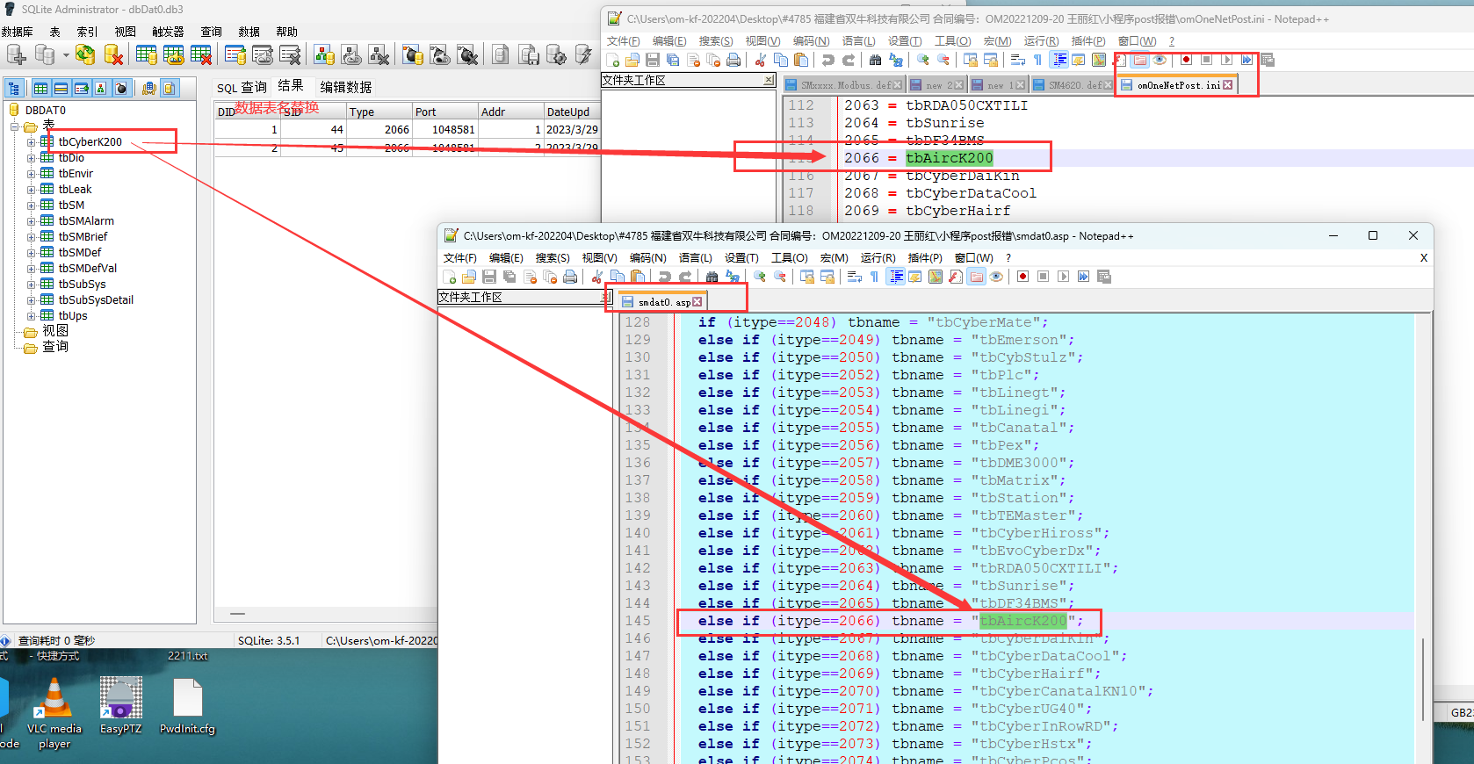The width and height of the screenshot is (1474, 764).
Task: Open the 插件(P) menu in smdat0.asp Notepad++
Action: 925,258
